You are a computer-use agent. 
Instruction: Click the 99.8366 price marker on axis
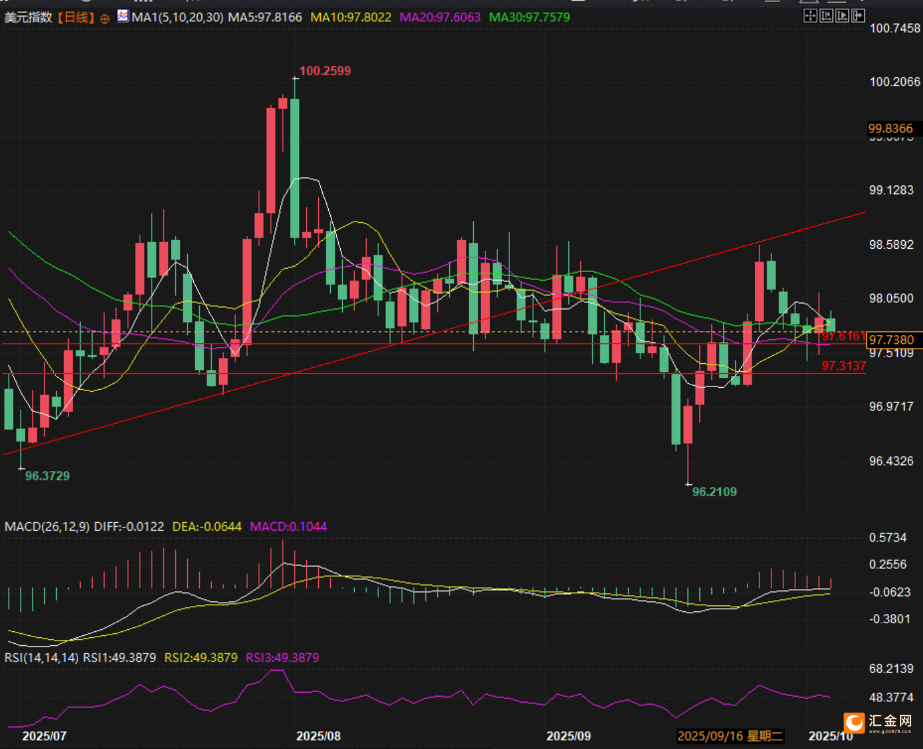click(x=890, y=128)
